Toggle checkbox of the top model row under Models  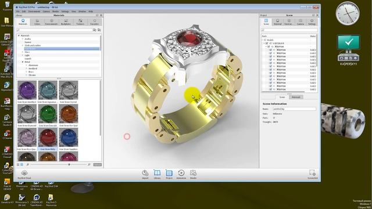coord(267,44)
